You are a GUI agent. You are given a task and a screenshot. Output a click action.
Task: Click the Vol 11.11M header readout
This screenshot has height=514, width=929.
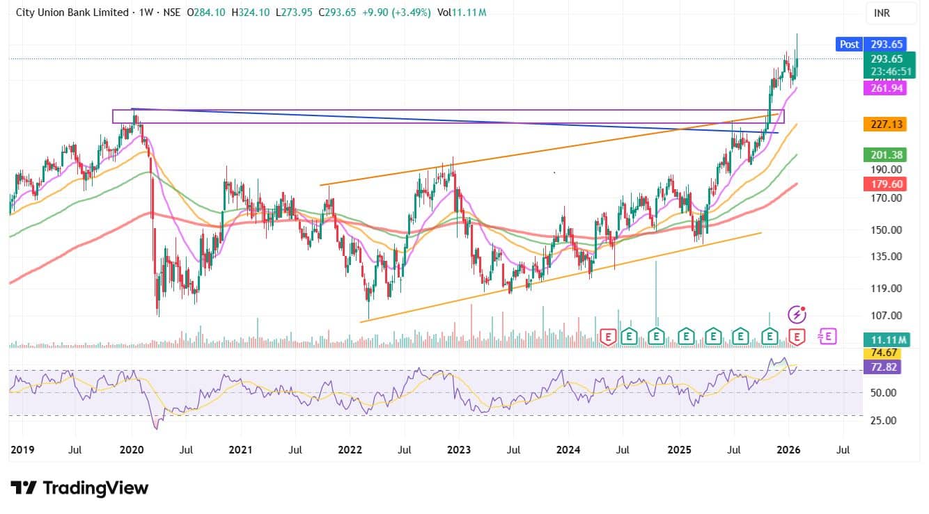point(462,13)
